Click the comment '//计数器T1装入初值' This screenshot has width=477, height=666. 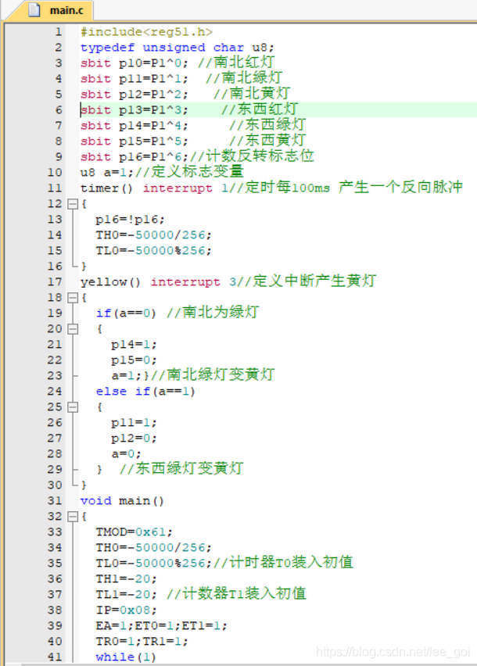tap(236, 594)
